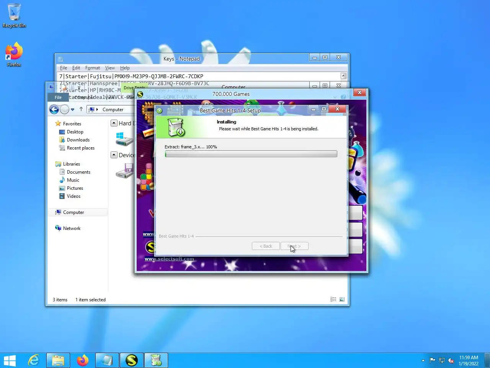Open Explorer's recent locations dropdown
This screenshot has height=368, width=490.
click(72, 110)
